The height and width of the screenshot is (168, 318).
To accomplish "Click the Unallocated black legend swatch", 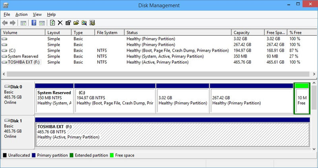I will (5, 155).
